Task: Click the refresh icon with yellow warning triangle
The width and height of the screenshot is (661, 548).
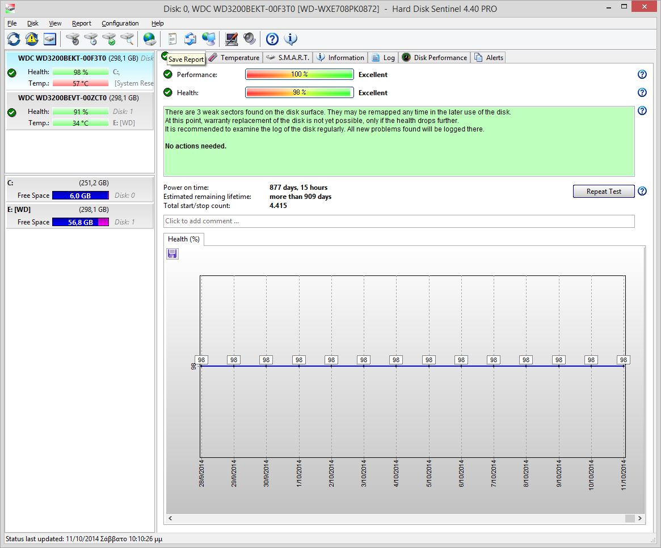Action: point(32,39)
